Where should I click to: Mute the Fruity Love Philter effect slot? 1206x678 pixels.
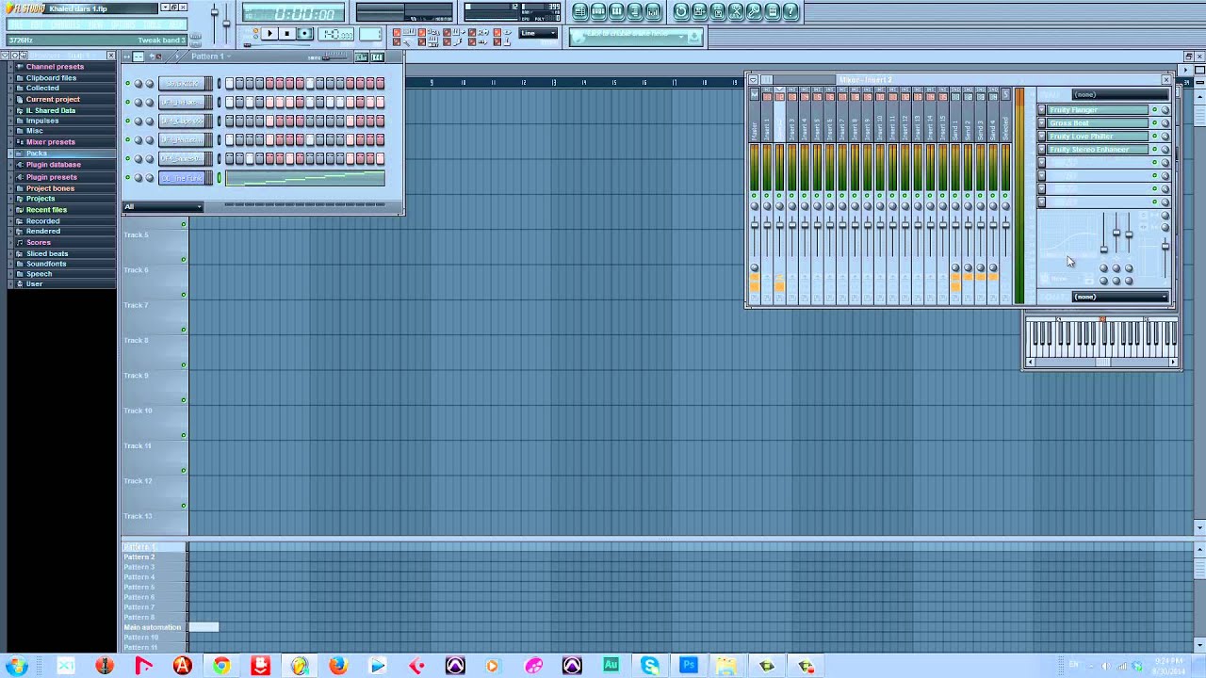(1154, 137)
